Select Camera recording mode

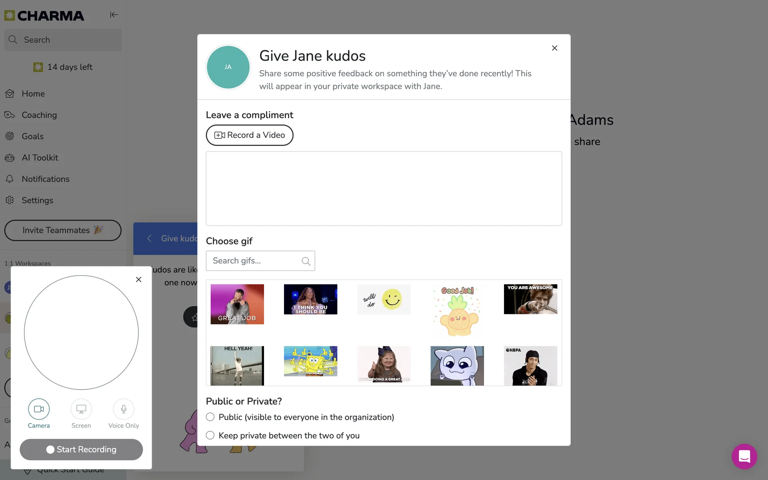(39, 409)
